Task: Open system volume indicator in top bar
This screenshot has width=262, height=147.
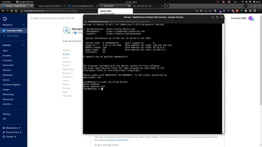Action: coord(246,2)
